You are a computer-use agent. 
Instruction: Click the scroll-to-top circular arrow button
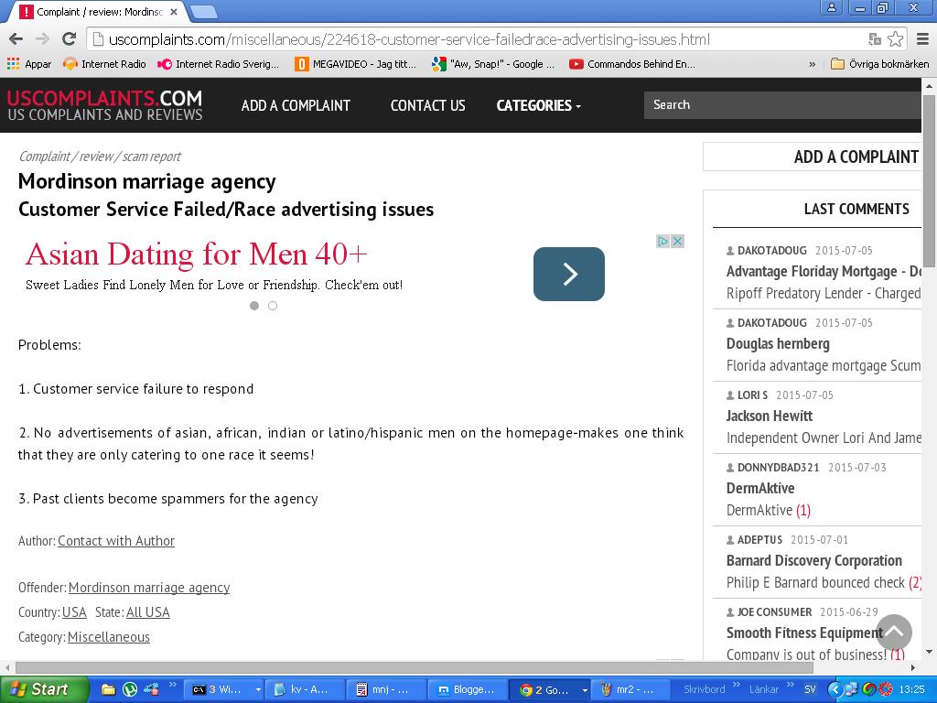click(x=894, y=632)
